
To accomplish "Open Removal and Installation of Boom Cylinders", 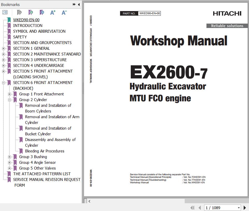I will click(x=48, y=108).
